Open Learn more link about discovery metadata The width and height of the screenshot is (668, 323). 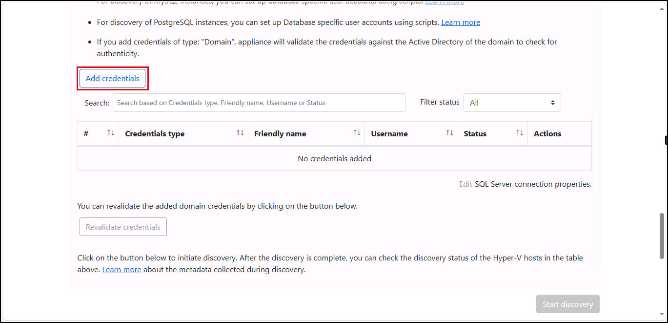tap(121, 269)
